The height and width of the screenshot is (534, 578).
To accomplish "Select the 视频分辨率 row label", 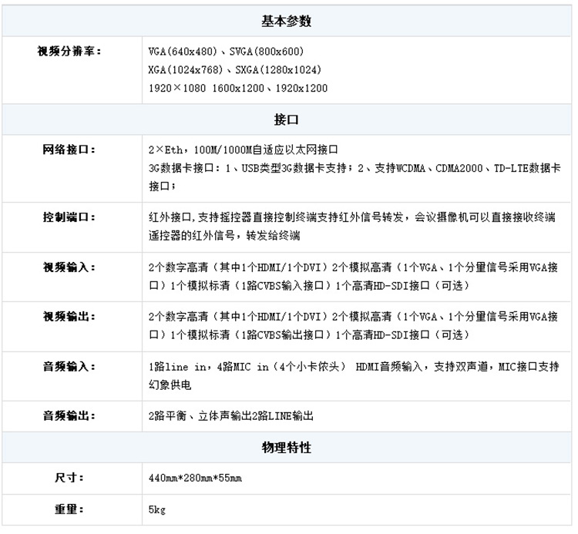I will 69,51.
